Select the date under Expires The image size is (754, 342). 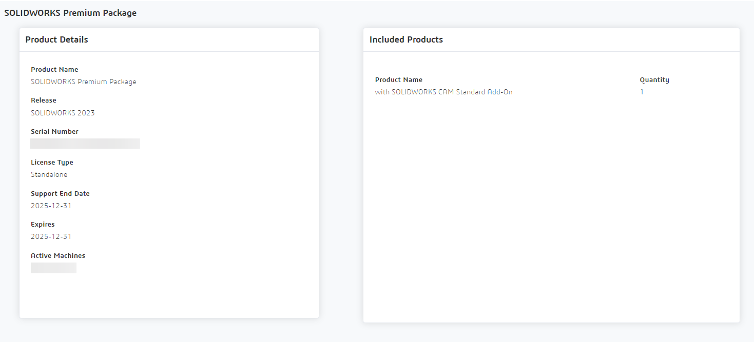[51, 237]
